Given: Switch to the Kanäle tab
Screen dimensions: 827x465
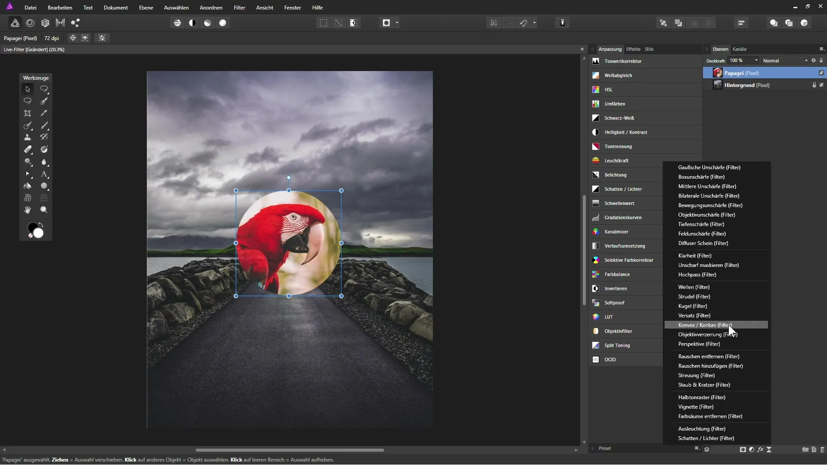Looking at the screenshot, I should pyautogui.click(x=740, y=49).
